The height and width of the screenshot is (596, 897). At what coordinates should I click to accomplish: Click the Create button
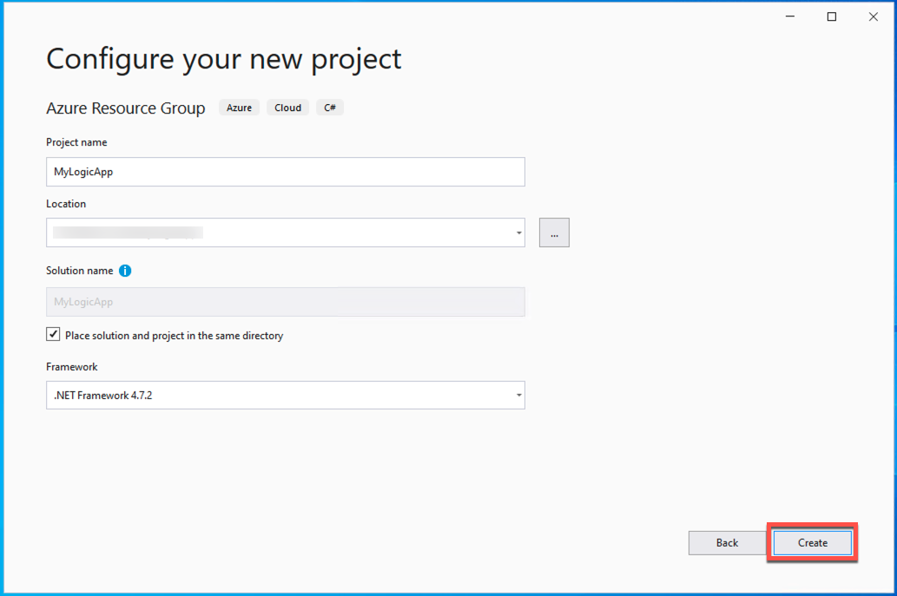(811, 543)
